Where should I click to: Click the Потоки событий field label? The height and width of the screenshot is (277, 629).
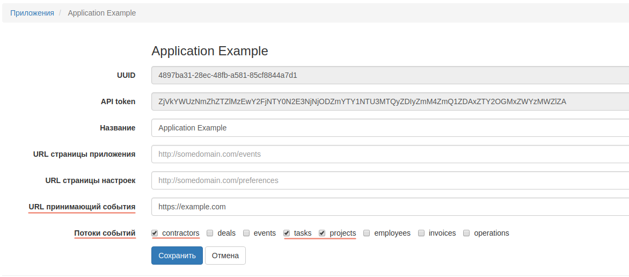105,233
